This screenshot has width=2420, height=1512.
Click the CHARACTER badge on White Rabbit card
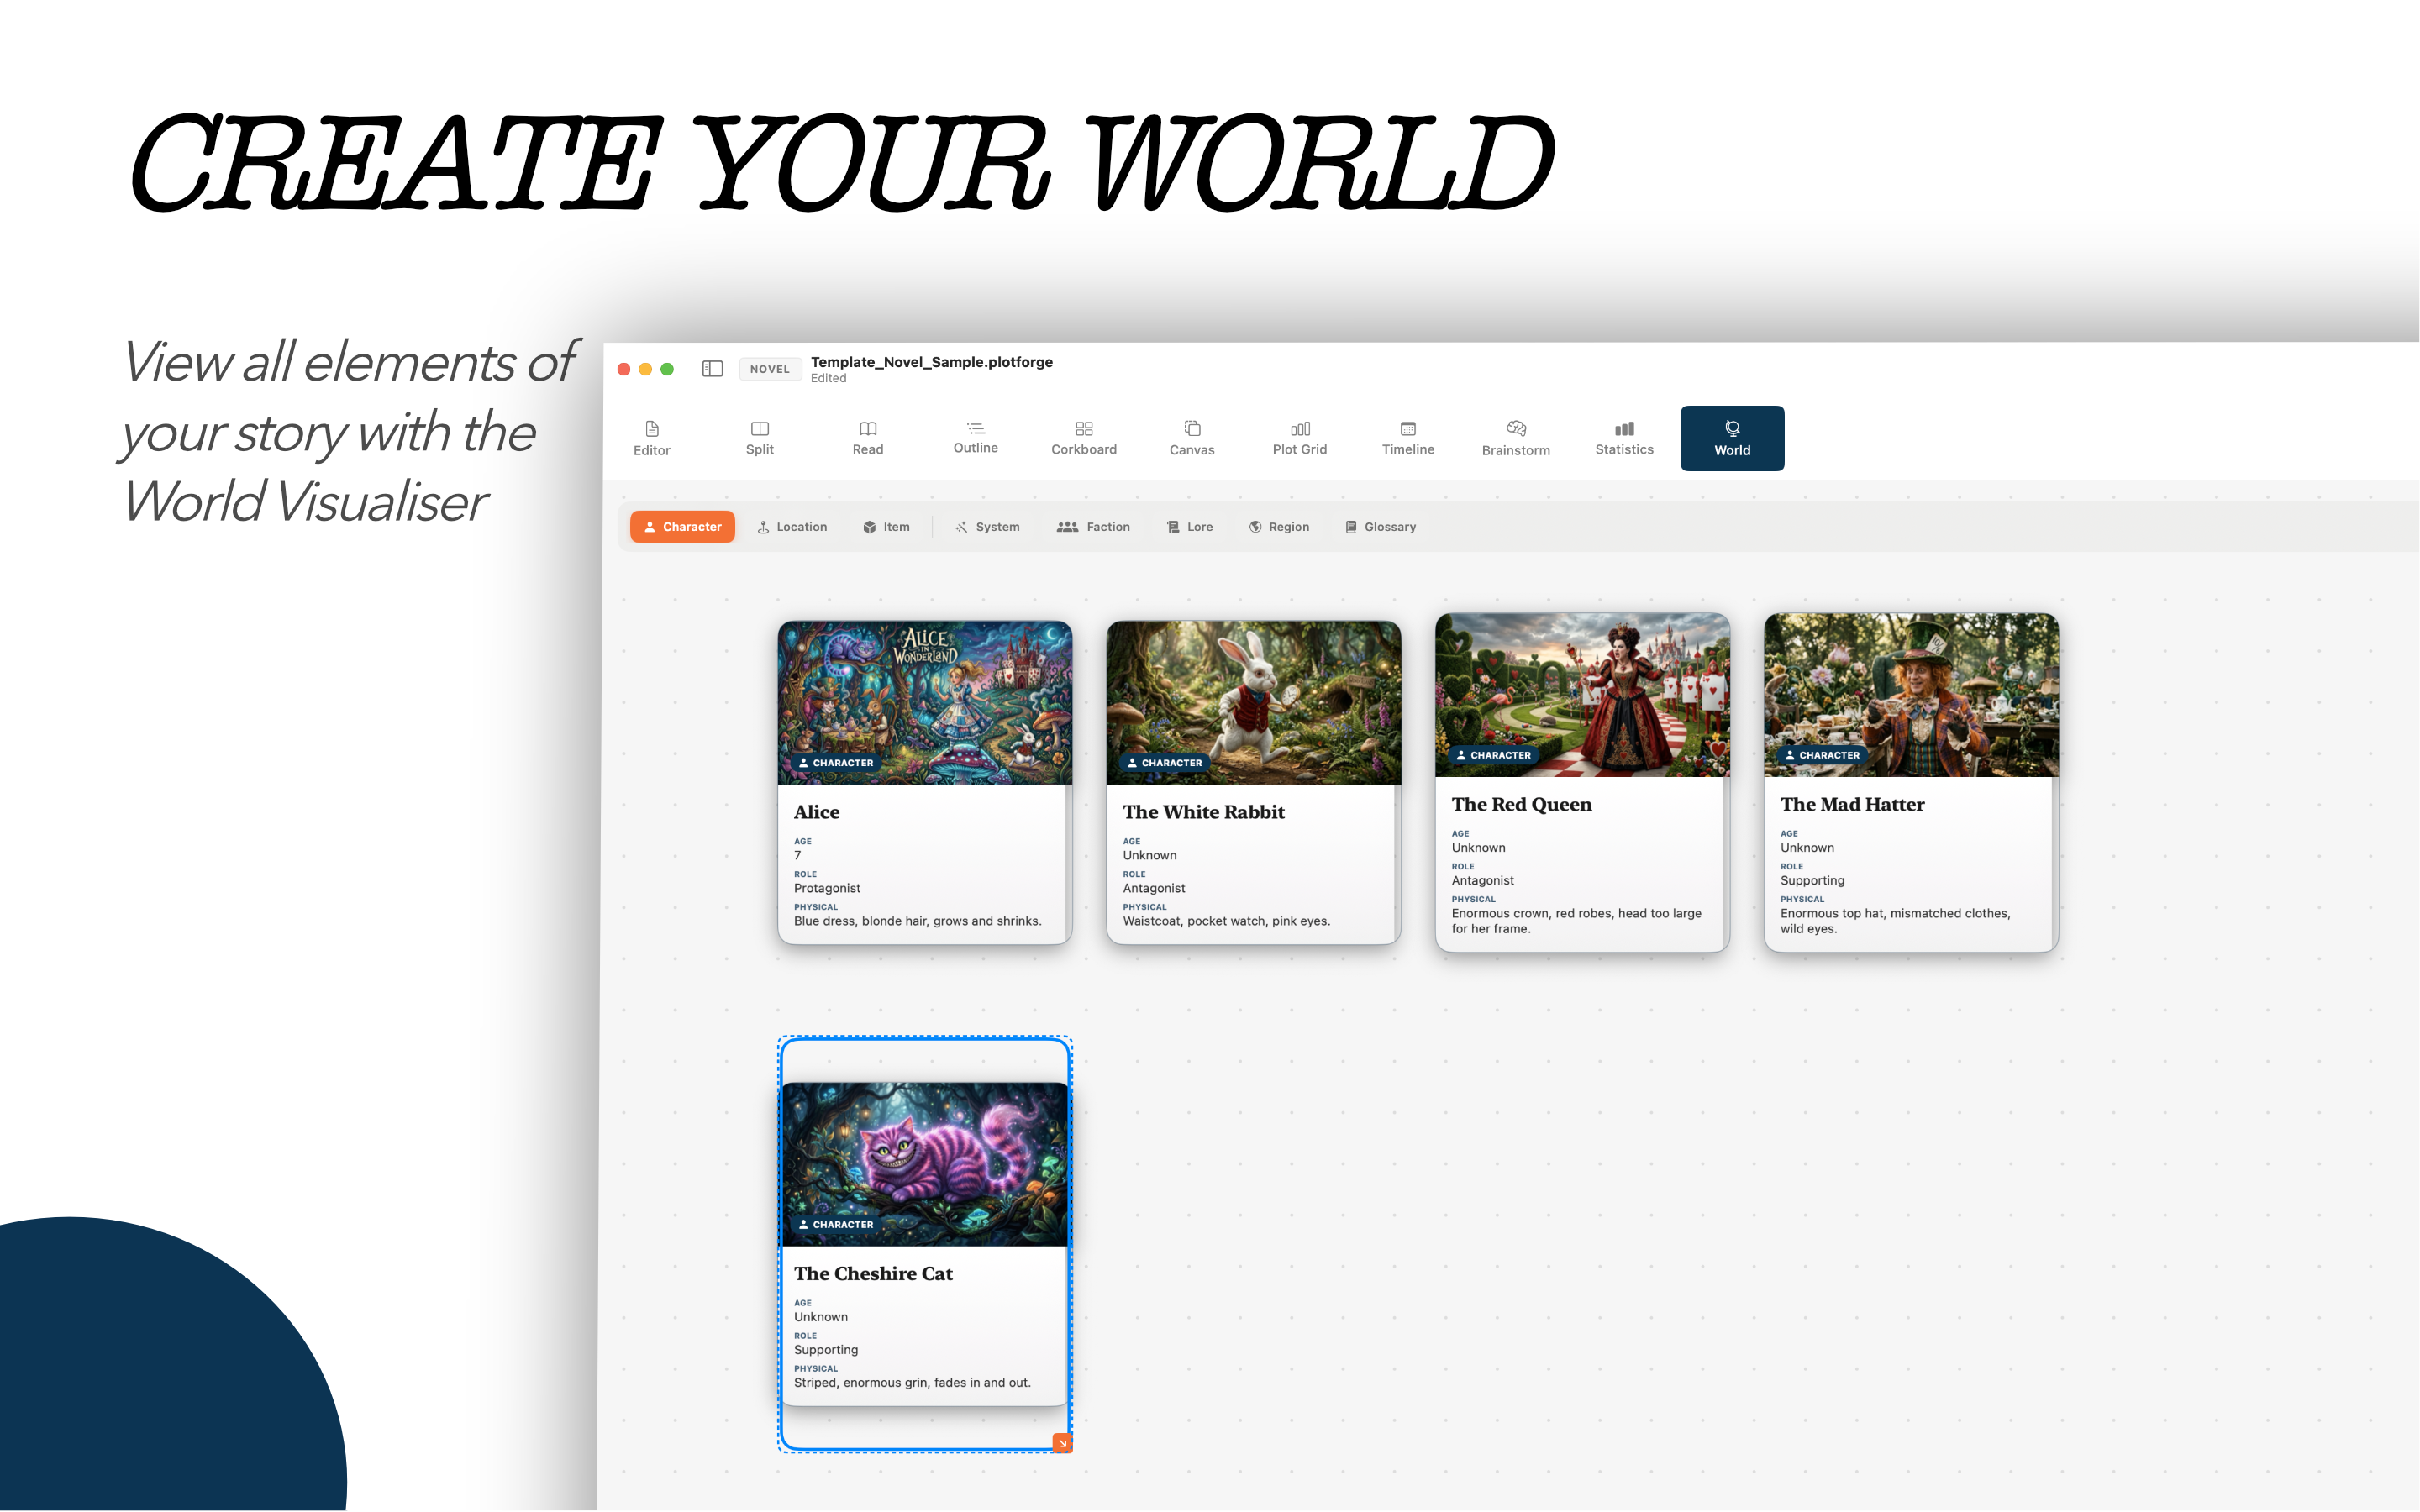pyautogui.click(x=1164, y=763)
